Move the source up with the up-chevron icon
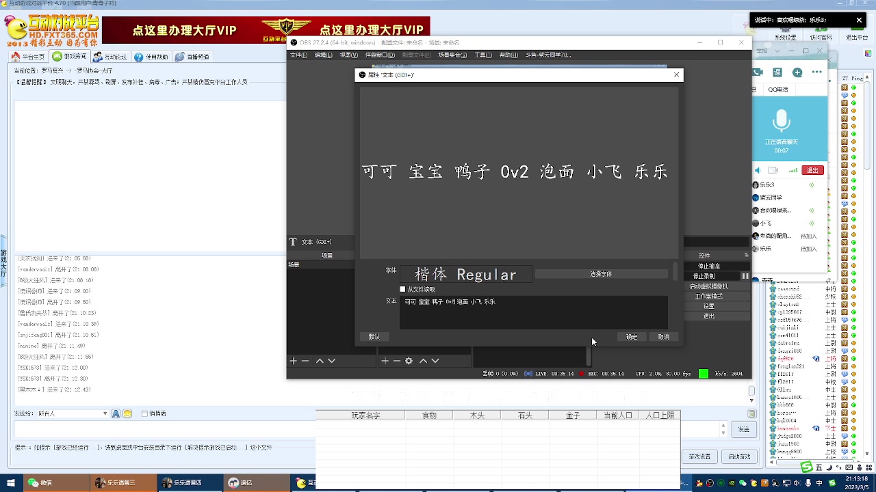This screenshot has height=492, width=876. [423, 361]
